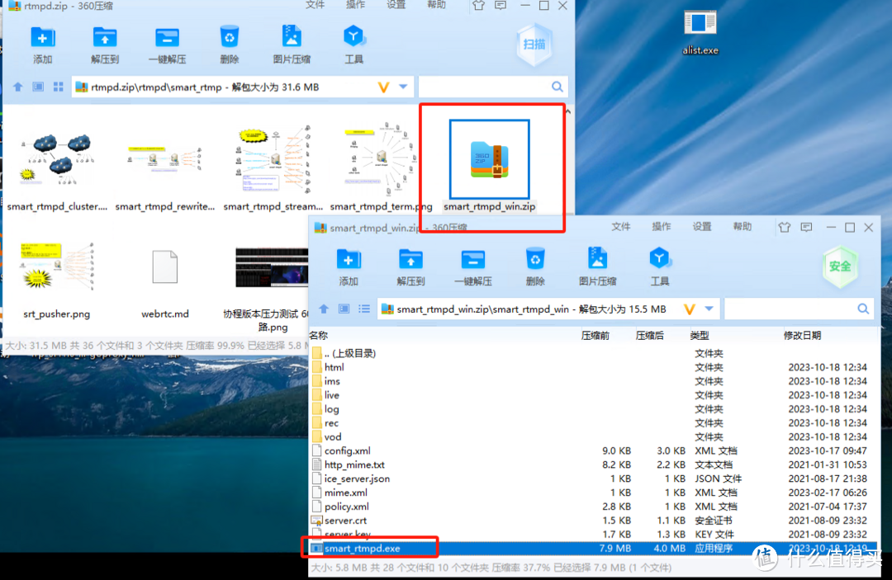The height and width of the screenshot is (580, 892).
Task: Click the search field in rtmpd.zip window
Action: pyautogui.click(x=492, y=87)
